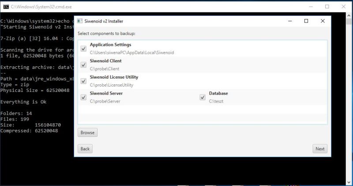Click path C:\Users\siwenaPC\AppData\Local\Siwenoid
Screen dimensions: 353x186
[131, 53]
